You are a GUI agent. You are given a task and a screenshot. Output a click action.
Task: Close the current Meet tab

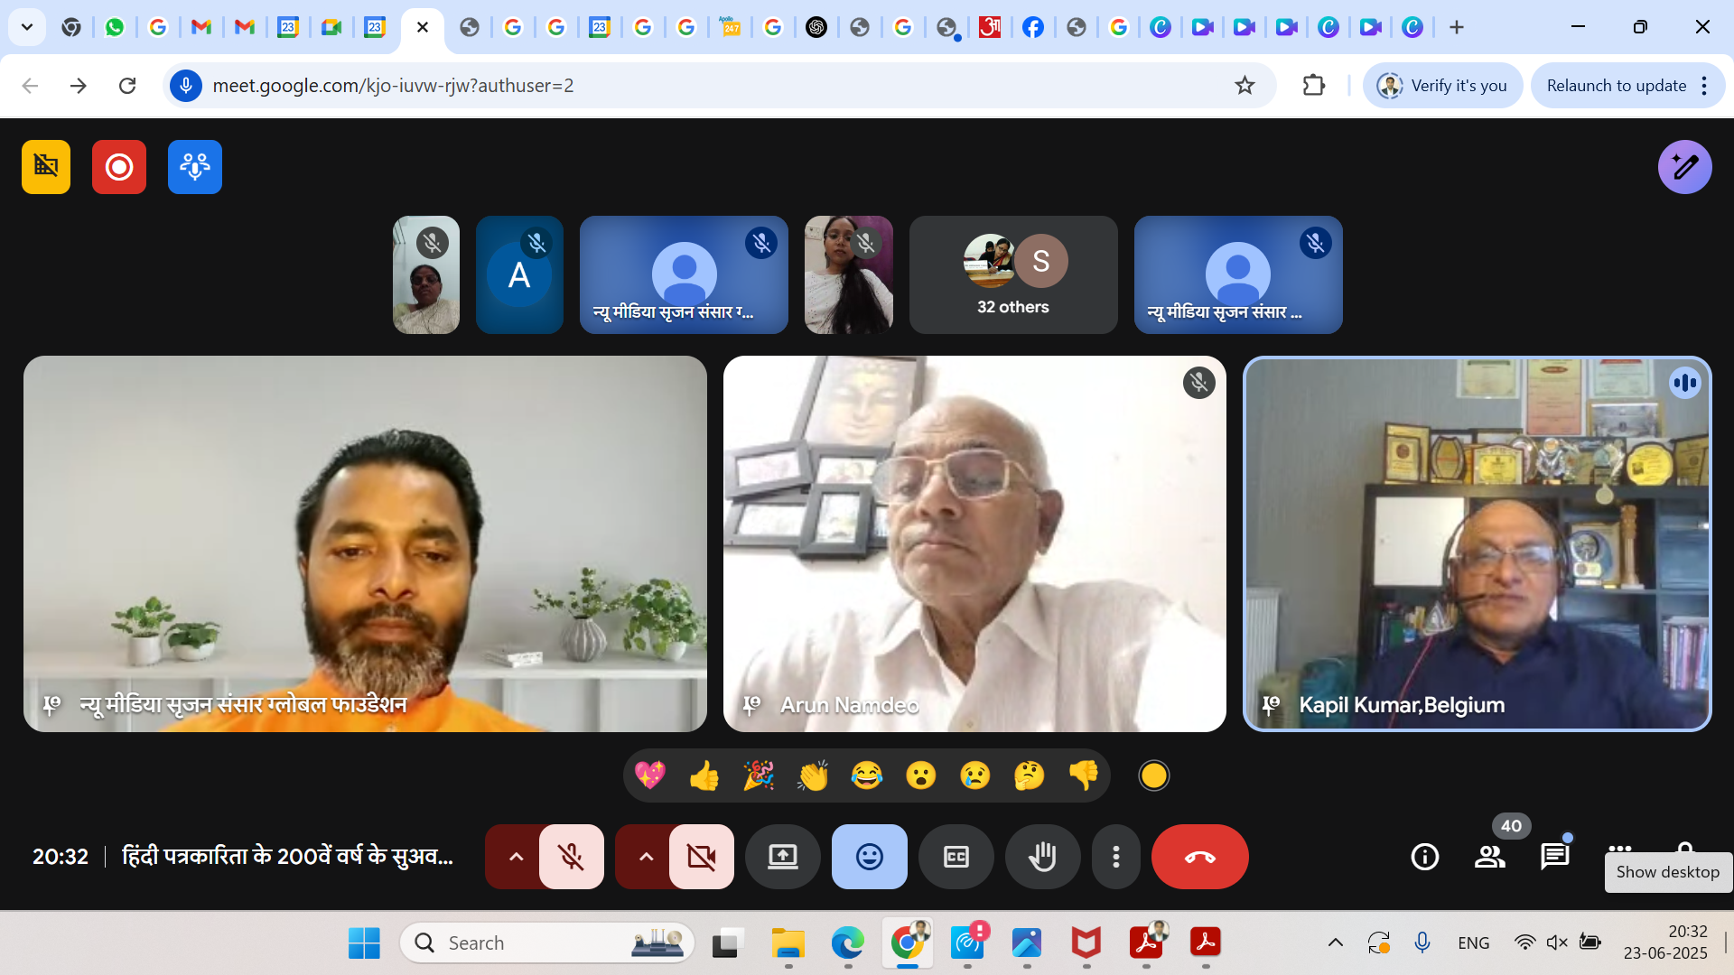[422, 27]
